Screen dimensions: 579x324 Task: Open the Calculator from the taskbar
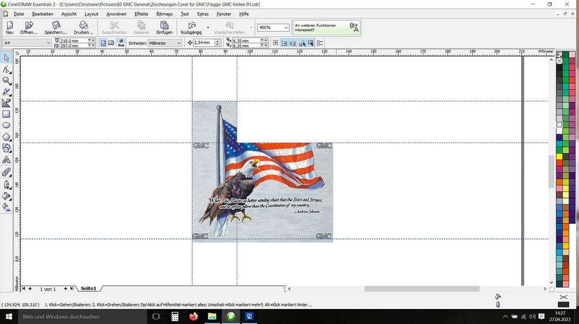coord(175,316)
